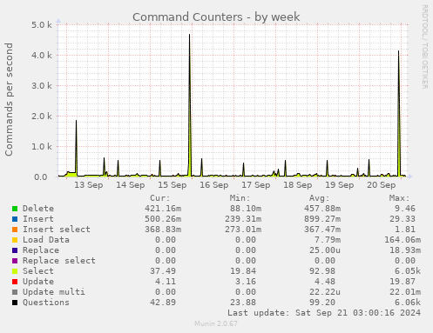433x333 pixels.
Task: Click the black Questions legend swatch
Action: pyautogui.click(x=15, y=303)
